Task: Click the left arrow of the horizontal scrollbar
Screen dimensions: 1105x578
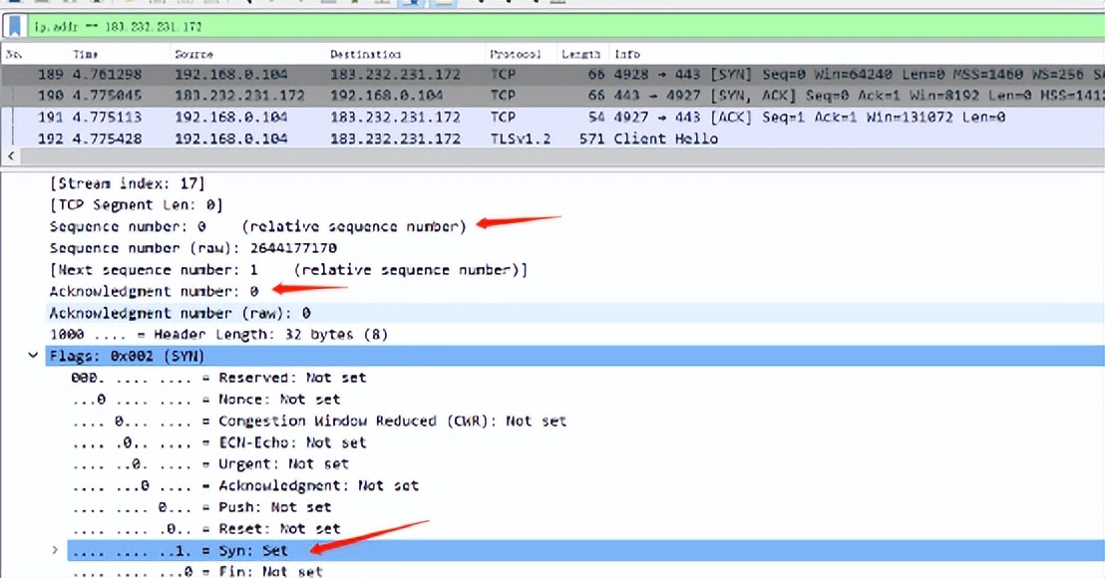Action: (x=10, y=156)
